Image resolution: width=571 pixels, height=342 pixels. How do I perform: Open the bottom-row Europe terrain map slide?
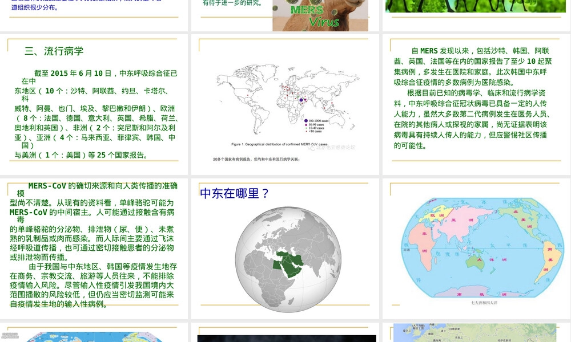pos(476,332)
